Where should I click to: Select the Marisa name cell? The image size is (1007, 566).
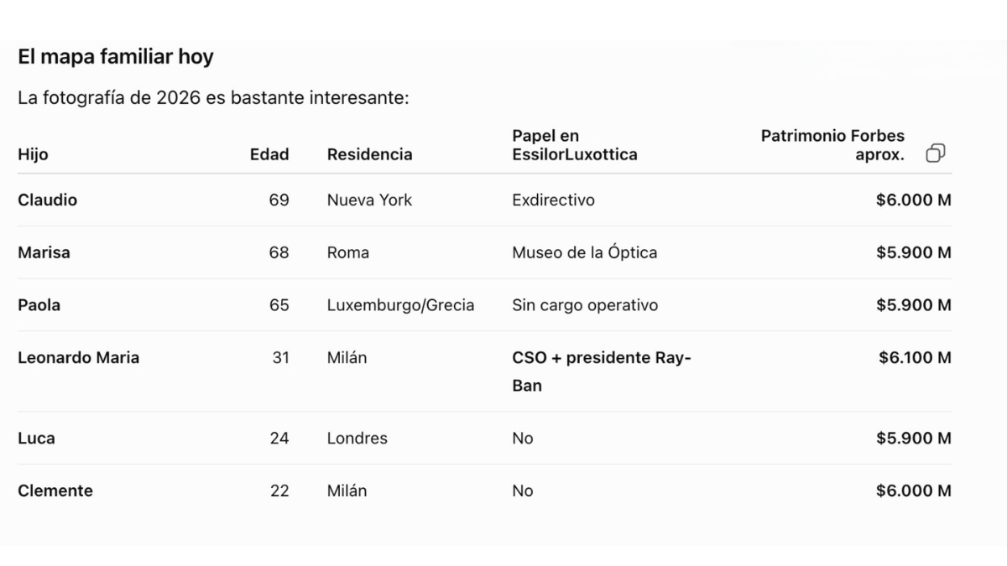point(44,252)
